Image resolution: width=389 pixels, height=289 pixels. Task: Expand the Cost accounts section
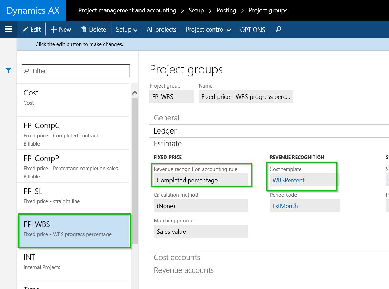[177, 257]
